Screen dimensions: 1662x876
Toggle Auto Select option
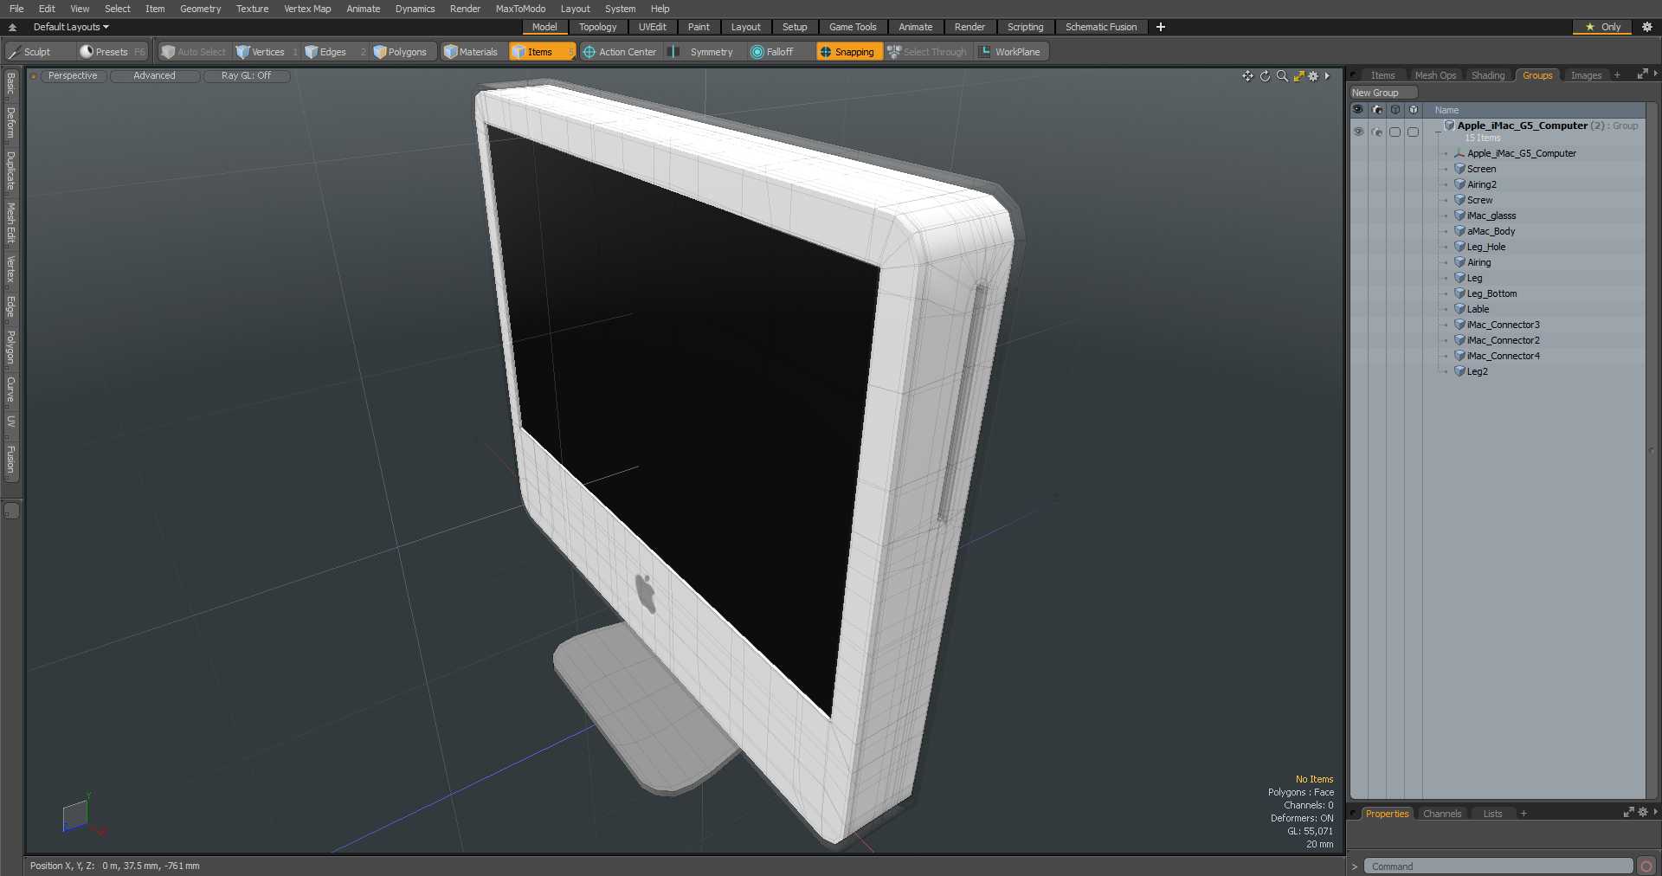tap(194, 52)
